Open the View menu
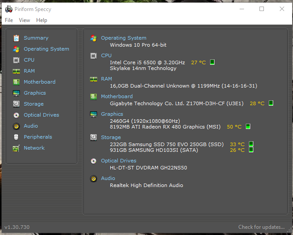This screenshot has width=293, height=235. coord(24,20)
